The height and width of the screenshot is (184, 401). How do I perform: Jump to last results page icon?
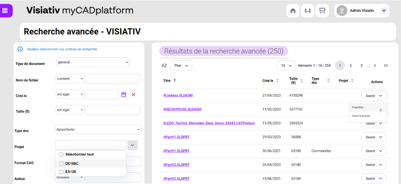(386, 66)
